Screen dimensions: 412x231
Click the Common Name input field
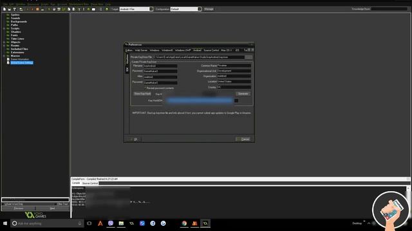[234, 65]
